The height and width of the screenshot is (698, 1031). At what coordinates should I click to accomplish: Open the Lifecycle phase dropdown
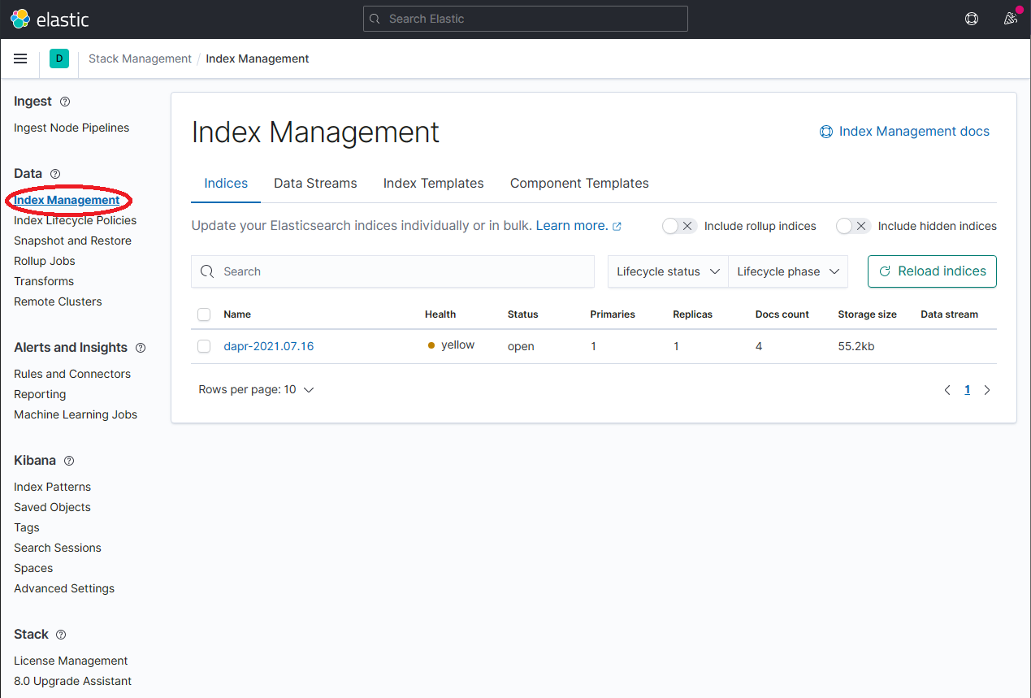(787, 271)
